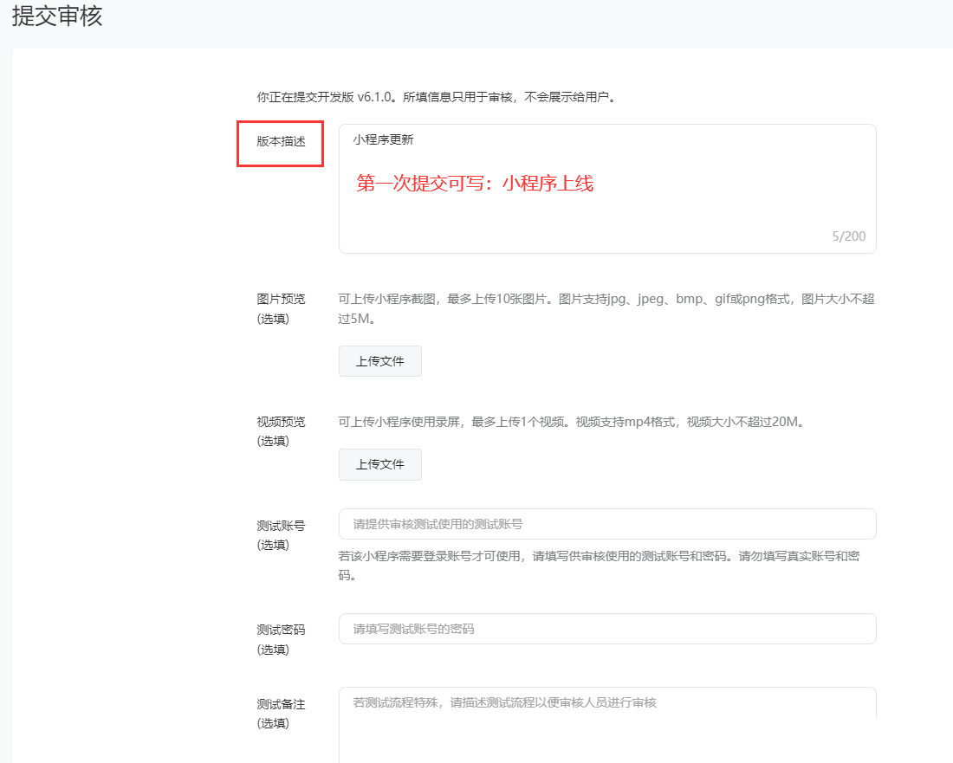Click the 测试备注 text area
This screenshot has width=953, height=763.
tap(607, 725)
